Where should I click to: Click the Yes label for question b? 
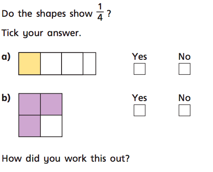(x=139, y=98)
